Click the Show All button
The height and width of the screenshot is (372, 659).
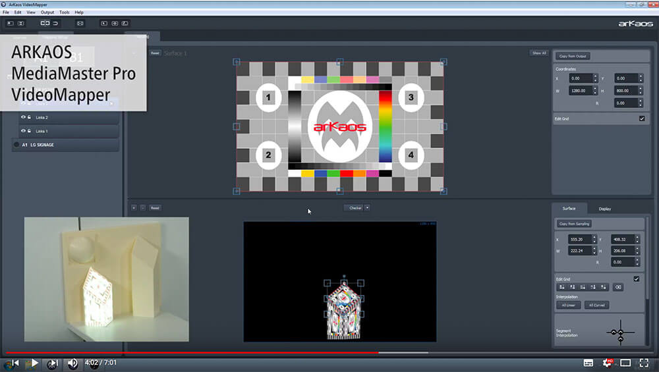[539, 53]
